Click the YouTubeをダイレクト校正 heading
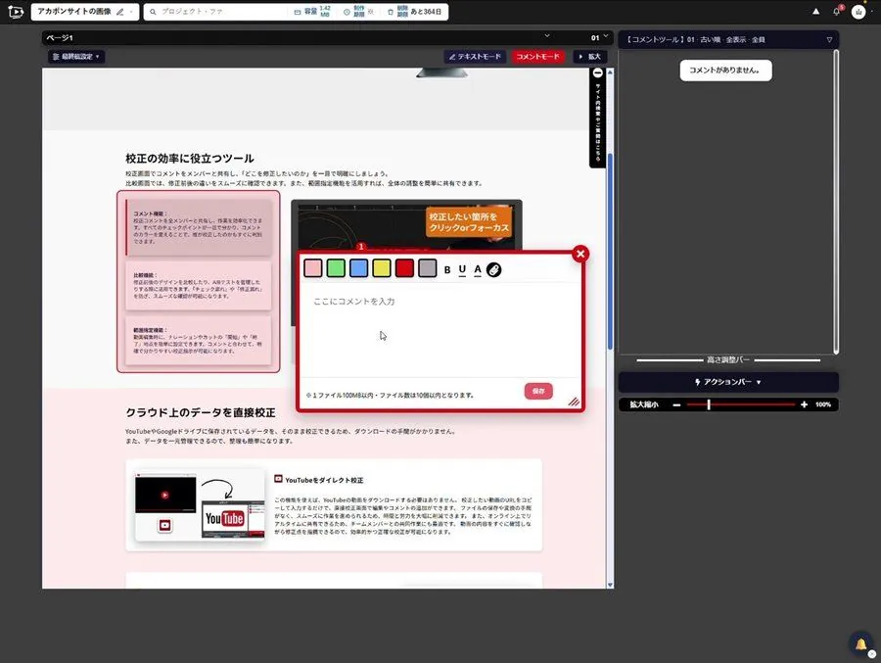 pyautogui.click(x=324, y=480)
